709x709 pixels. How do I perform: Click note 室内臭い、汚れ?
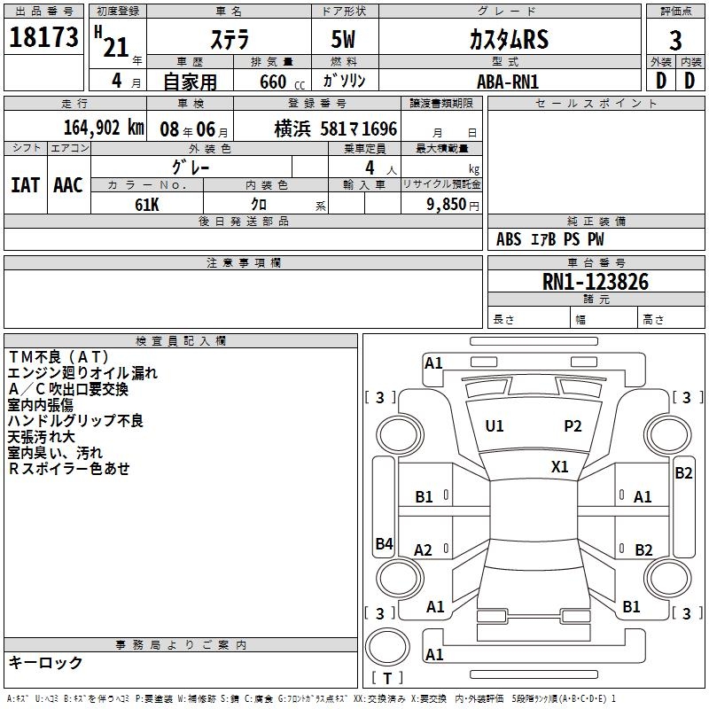pos(55,452)
